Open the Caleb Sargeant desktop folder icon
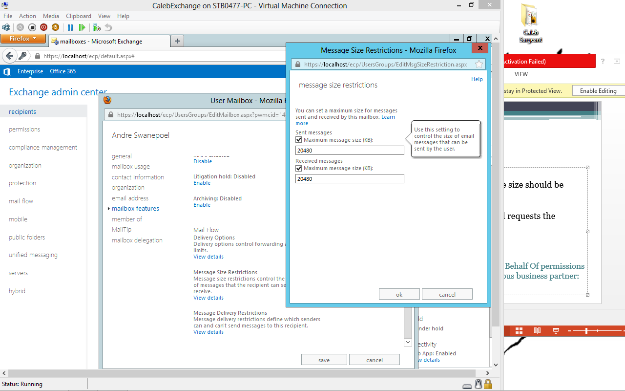The height and width of the screenshot is (391, 625). 530,23
